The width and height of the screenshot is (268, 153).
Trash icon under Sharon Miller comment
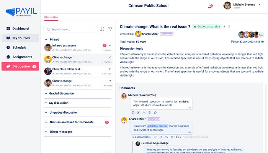[x=172, y=137]
